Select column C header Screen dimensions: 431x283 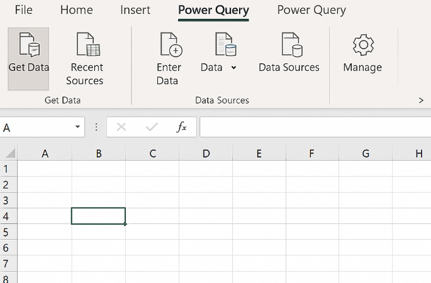point(152,153)
